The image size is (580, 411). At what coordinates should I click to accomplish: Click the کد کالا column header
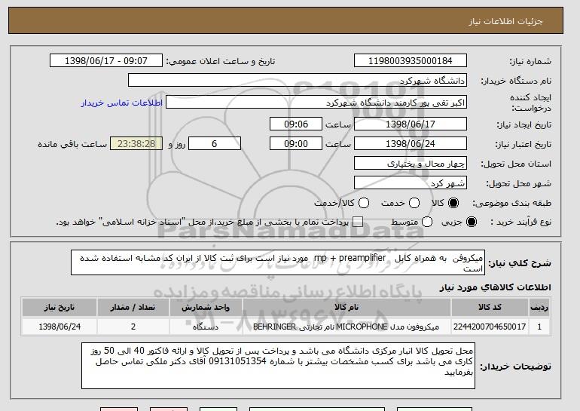490,308
